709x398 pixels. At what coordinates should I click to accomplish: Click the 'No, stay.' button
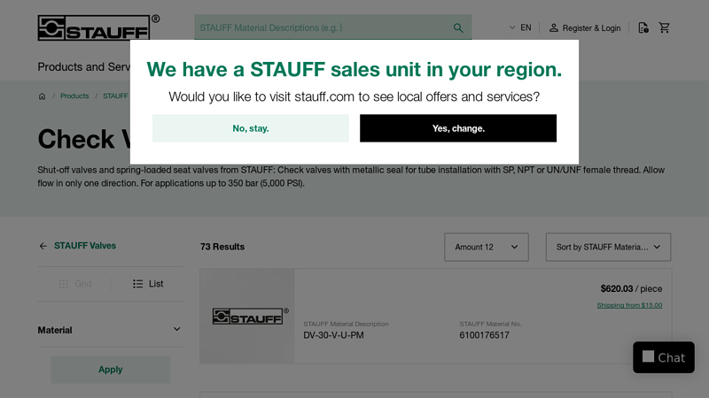coord(251,128)
